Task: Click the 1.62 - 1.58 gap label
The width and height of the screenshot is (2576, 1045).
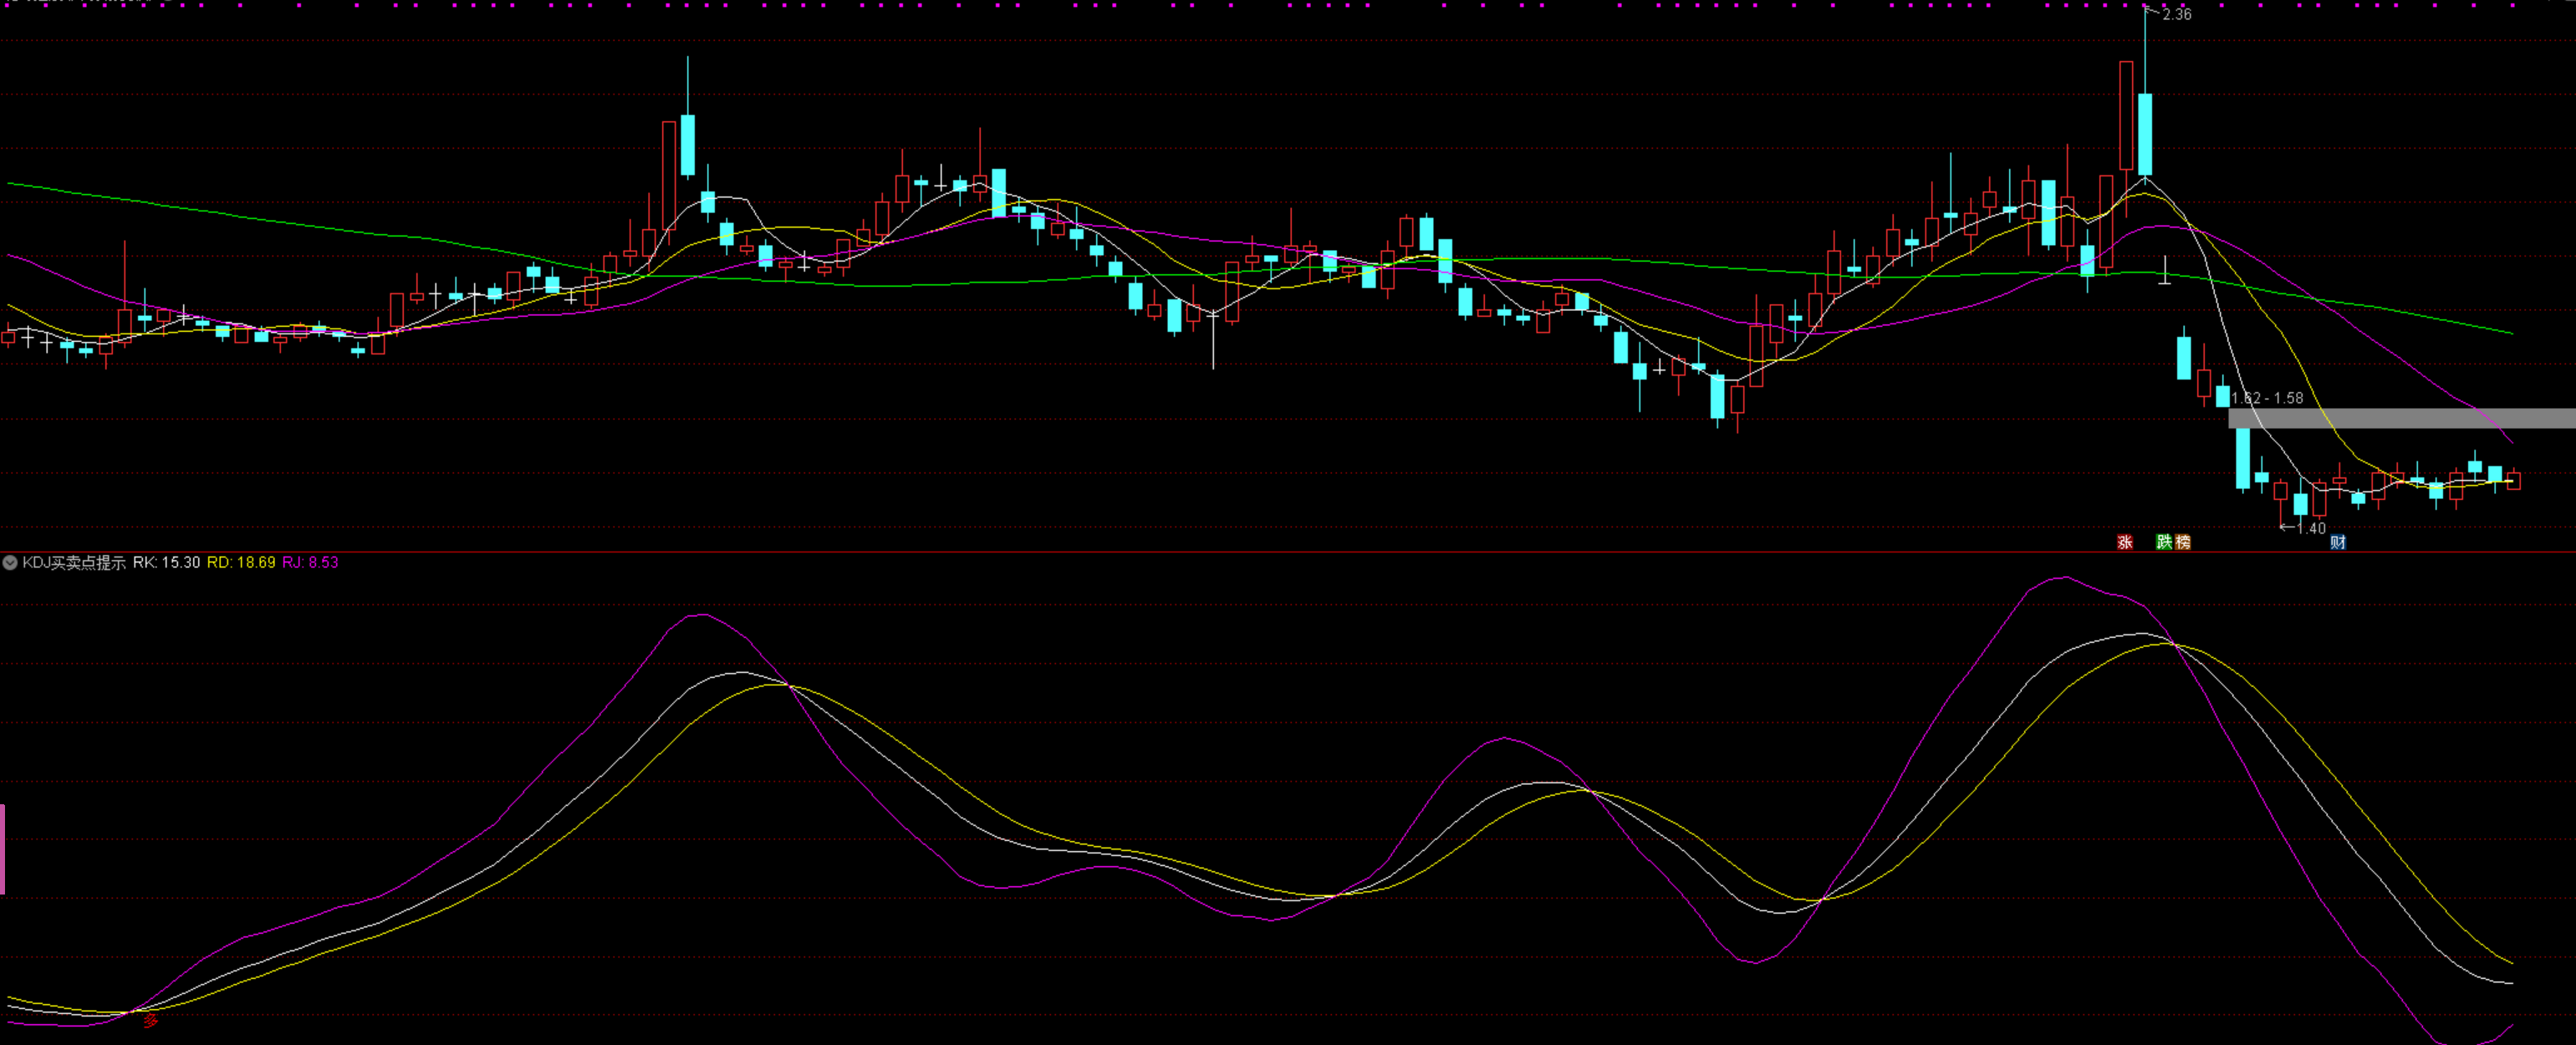Action: (2267, 398)
